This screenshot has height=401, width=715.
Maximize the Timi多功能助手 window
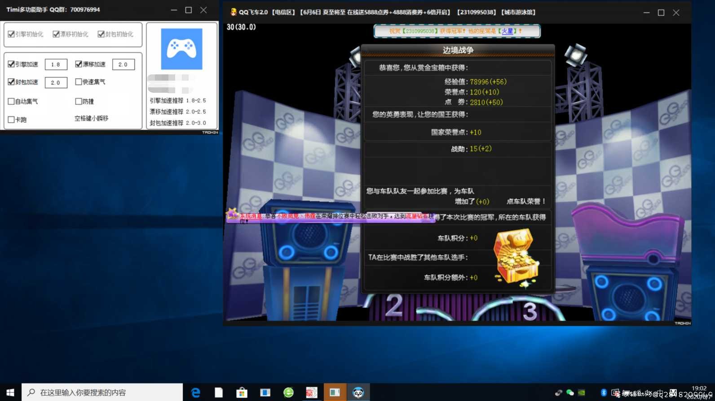[189, 10]
